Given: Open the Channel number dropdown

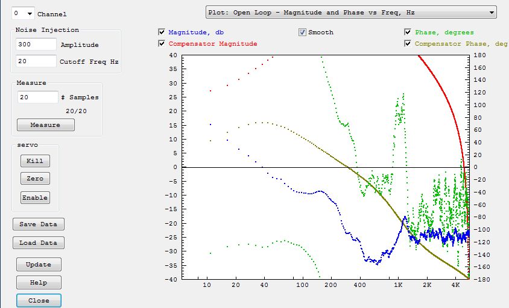Looking at the screenshot, I should (x=23, y=13).
